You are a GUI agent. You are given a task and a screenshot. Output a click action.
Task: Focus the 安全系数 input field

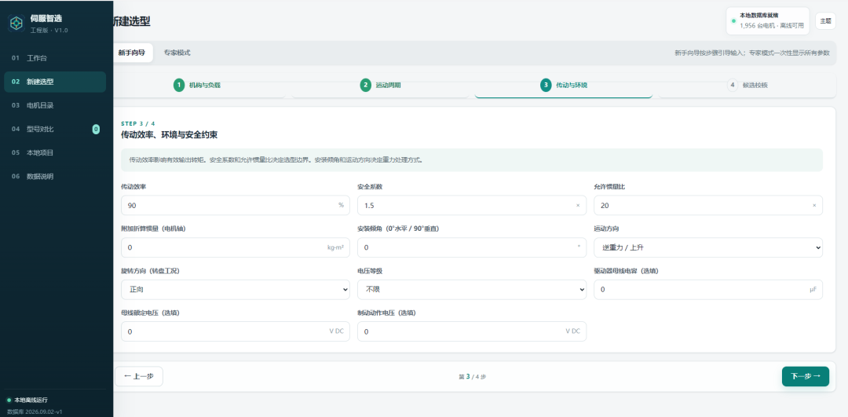coord(472,206)
